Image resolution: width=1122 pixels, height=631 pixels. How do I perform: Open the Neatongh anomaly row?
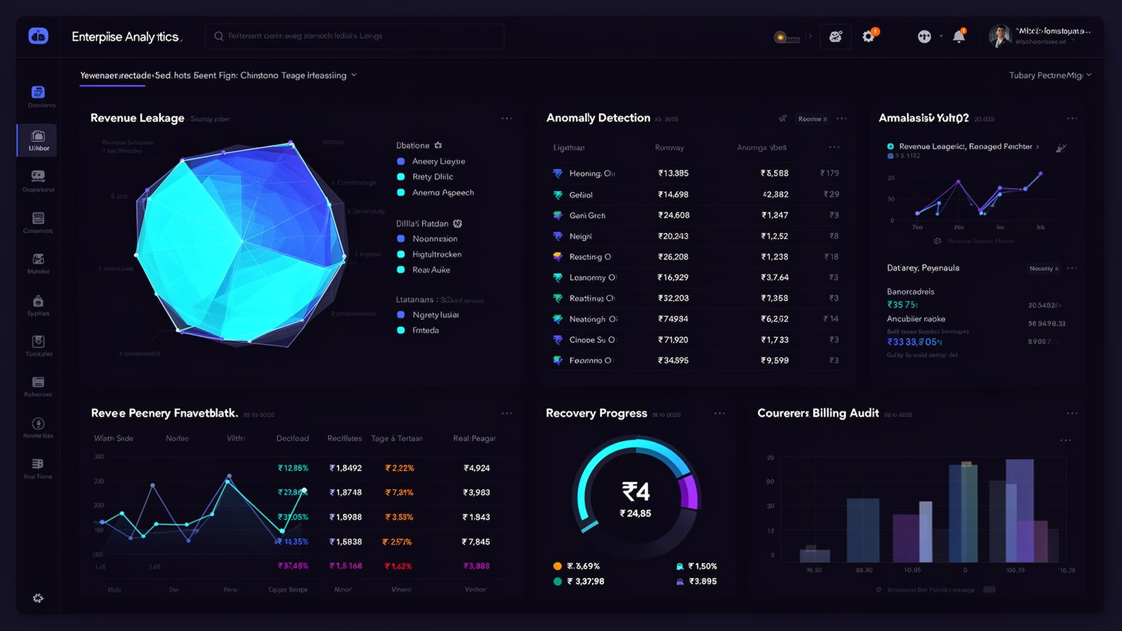coord(695,319)
